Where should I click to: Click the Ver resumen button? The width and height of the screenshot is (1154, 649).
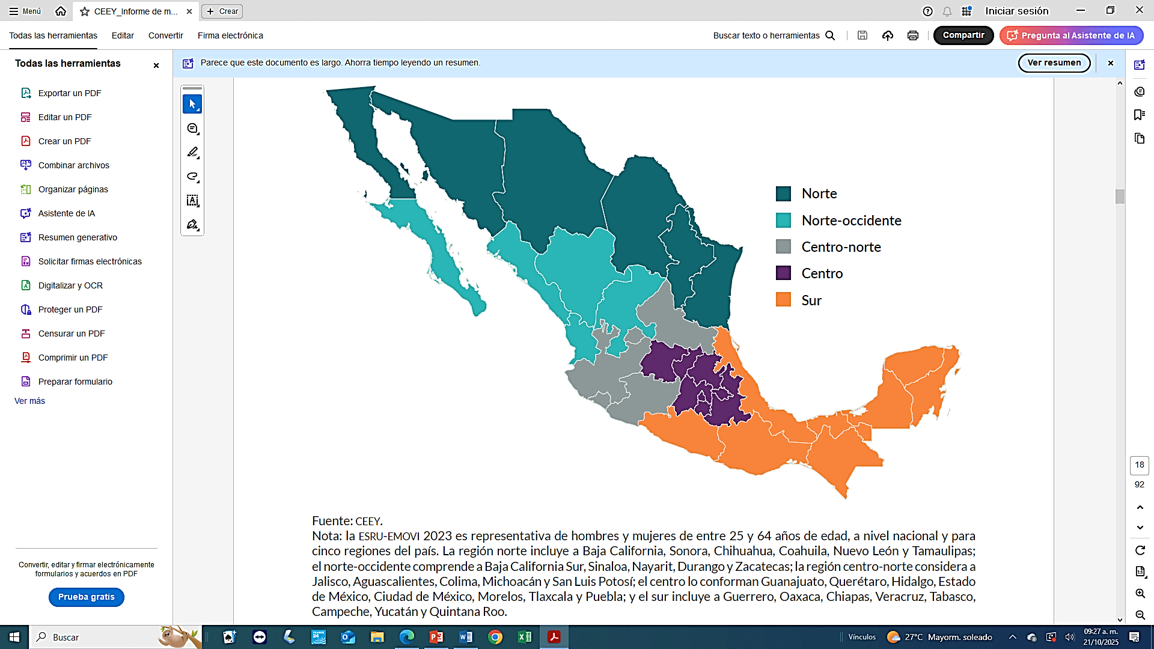tap(1054, 62)
